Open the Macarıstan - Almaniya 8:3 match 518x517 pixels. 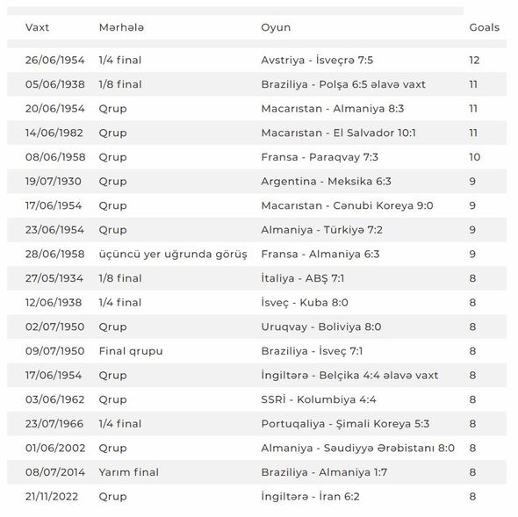(x=333, y=109)
